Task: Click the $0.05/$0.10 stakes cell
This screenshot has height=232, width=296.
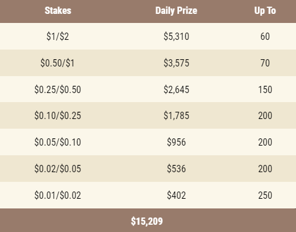Action: (x=58, y=142)
